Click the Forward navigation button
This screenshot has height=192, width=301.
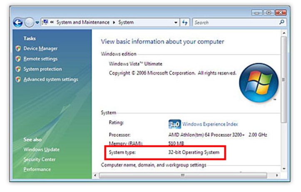29,22
